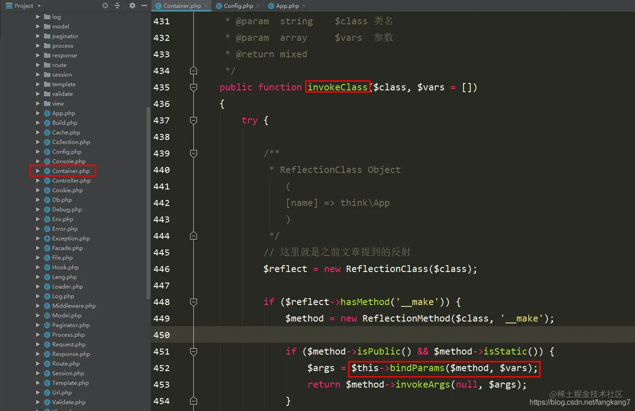Fold the hasMethod if block at line 448
Screen dimensions: 635x411
pos(193,302)
